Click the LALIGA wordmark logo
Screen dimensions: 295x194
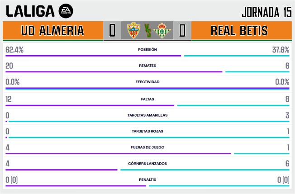point(30,11)
